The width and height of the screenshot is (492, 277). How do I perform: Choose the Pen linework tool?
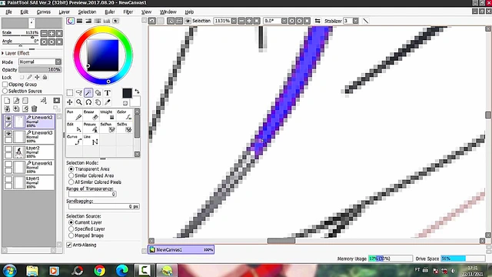tap(75, 115)
